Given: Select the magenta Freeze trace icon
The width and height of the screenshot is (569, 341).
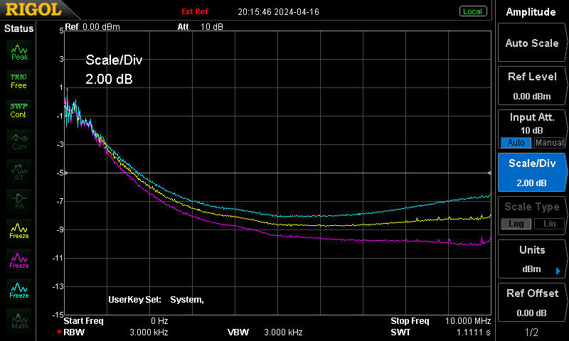Looking at the screenshot, I should click(19, 261).
